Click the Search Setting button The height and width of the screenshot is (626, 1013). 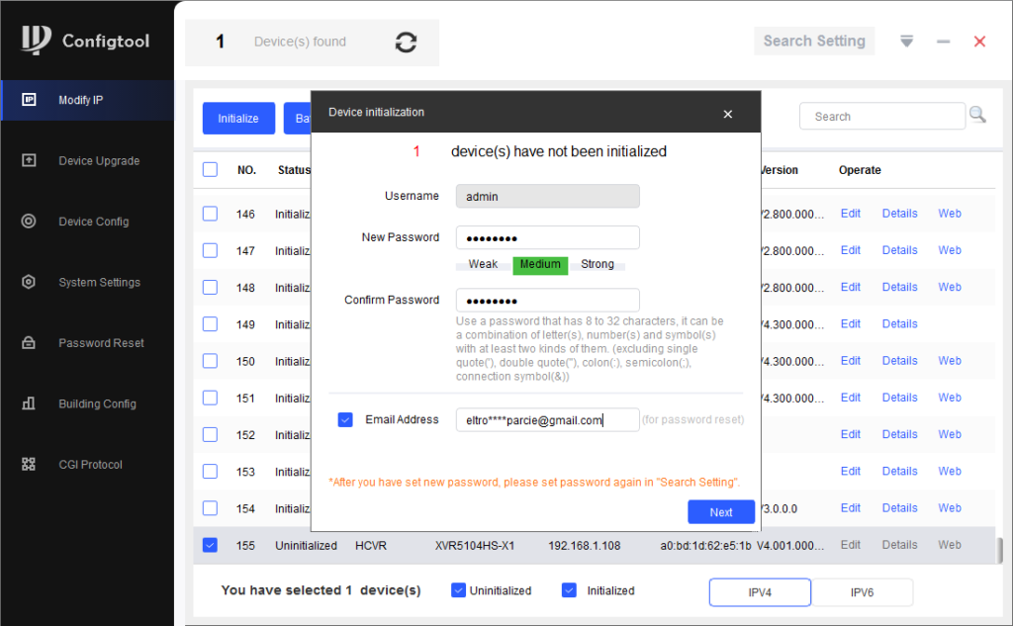click(x=814, y=42)
